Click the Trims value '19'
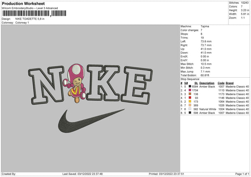The height and width of the screenshot is (177, 251). [x=202, y=38]
